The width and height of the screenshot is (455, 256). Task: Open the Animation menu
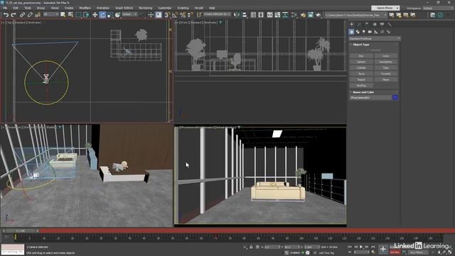pyautogui.click(x=103, y=8)
